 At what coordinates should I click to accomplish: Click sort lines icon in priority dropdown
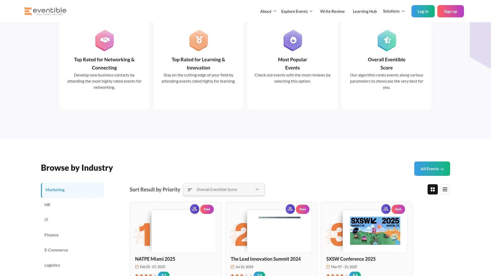tap(190, 190)
